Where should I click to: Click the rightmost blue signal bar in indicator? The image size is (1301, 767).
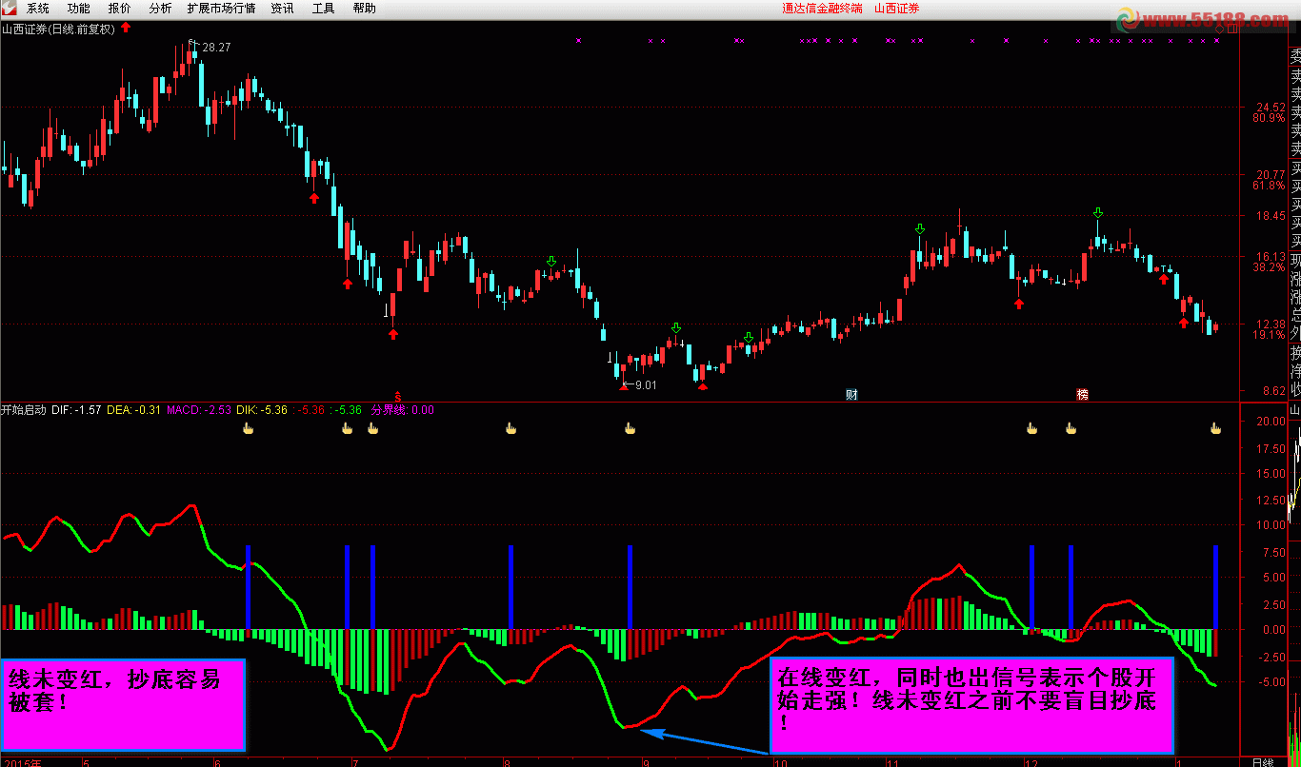1216,587
